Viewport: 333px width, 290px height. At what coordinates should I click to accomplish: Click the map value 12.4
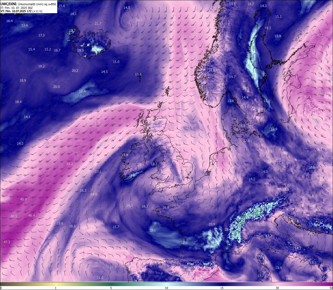pyautogui.click(x=82, y=91)
